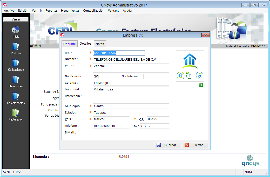The height and width of the screenshot is (177, 270).
Task: Switch to the Notas tab
Action: click(100, 44)
